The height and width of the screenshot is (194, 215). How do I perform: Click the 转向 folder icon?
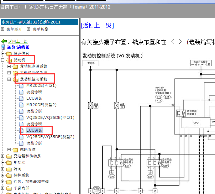coord(9,169)
